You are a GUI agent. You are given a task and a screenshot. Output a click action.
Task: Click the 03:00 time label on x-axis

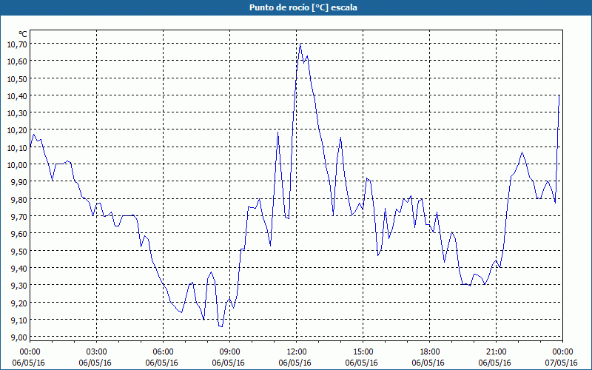click(97, 352)
